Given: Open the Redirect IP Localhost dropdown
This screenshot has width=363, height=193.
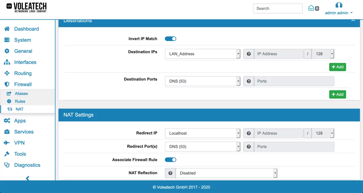Looking at the screenshot, I should (203, 133).
